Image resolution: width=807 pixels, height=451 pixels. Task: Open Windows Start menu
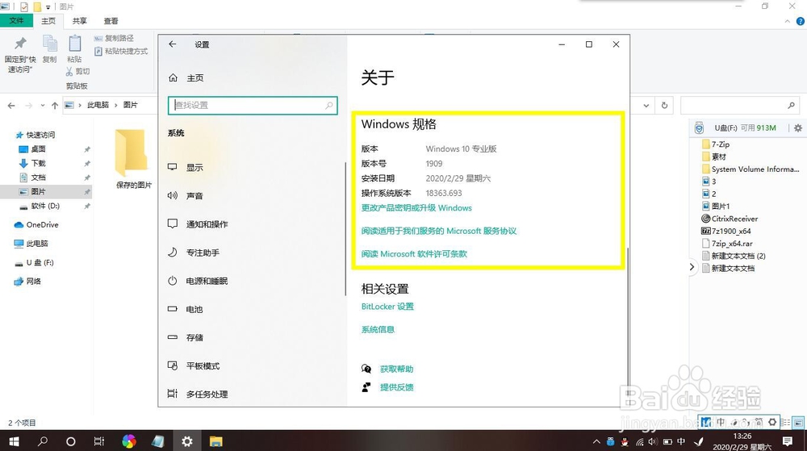point(15,441)
